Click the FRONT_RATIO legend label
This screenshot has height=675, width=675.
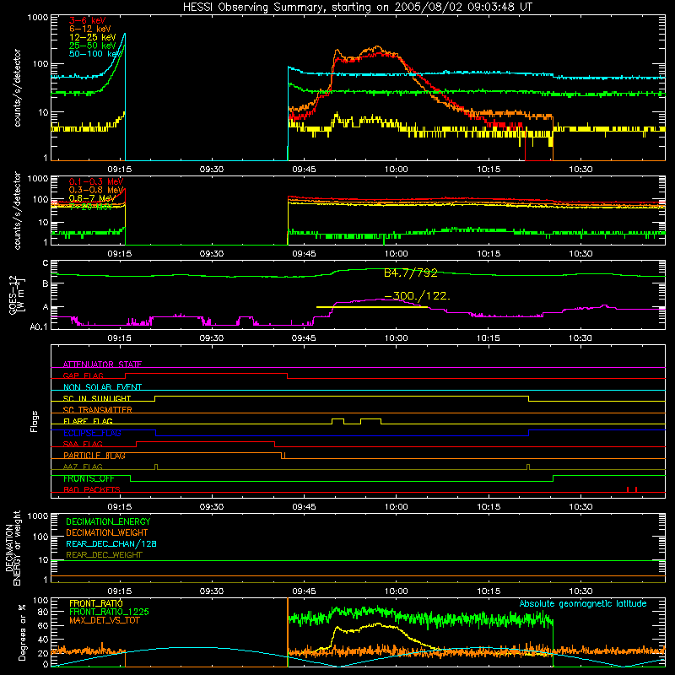click(x=96, y=603)
